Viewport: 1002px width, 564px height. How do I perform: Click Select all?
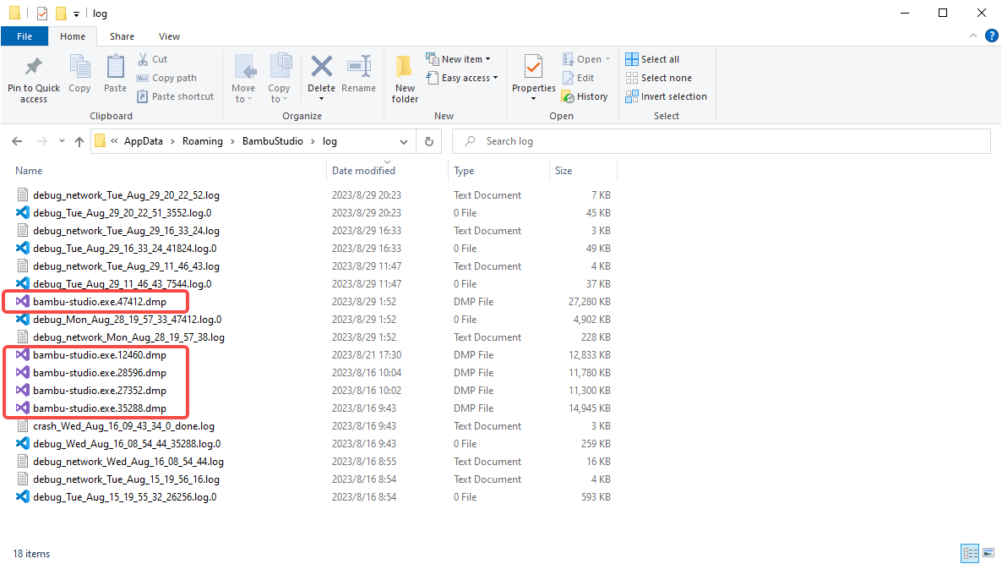[x=652, y=59]
